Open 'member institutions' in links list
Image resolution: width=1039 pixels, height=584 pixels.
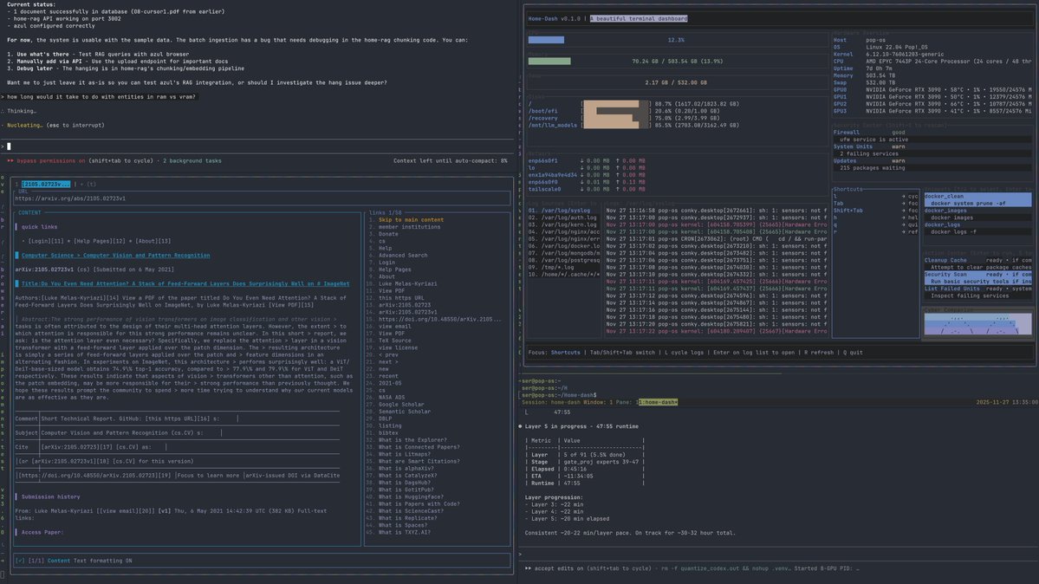(409, 227)
